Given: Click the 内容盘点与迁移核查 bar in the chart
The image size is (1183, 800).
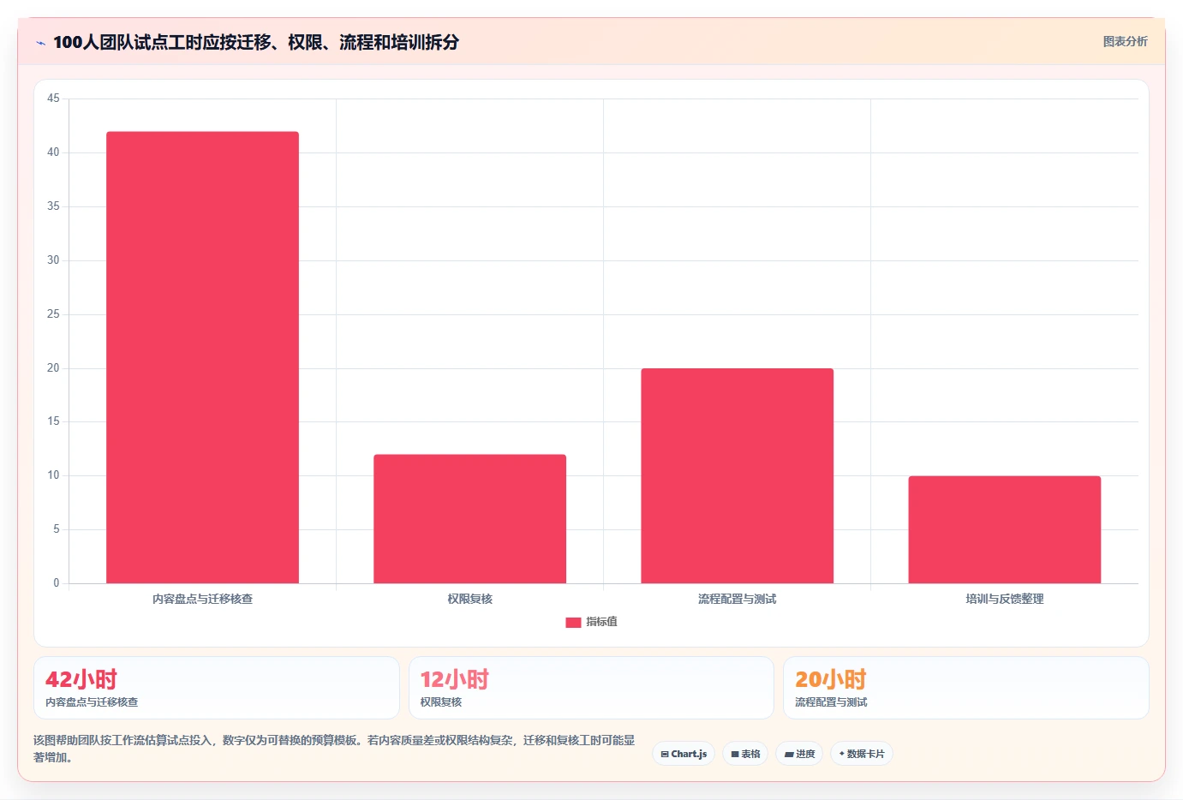Looking at the screenshot, I should coord(202,357).
